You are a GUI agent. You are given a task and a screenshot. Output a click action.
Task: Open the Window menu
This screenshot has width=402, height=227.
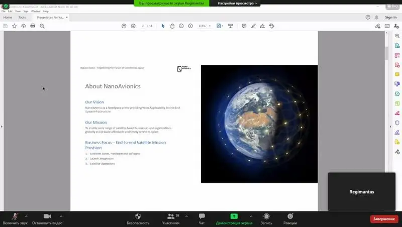(x=36, y=11)
